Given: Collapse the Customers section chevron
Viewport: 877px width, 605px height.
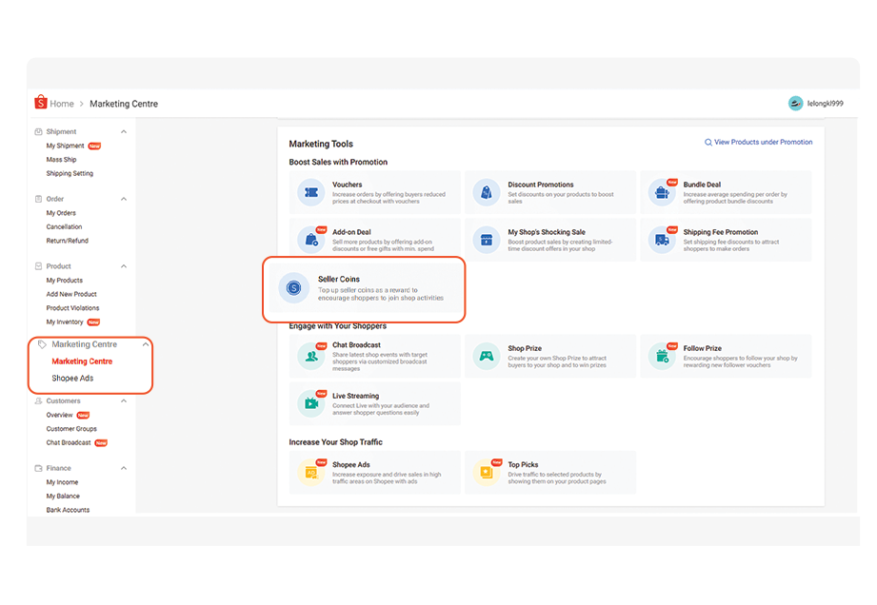Looking at the screenshot, I should tap(124, 401).
